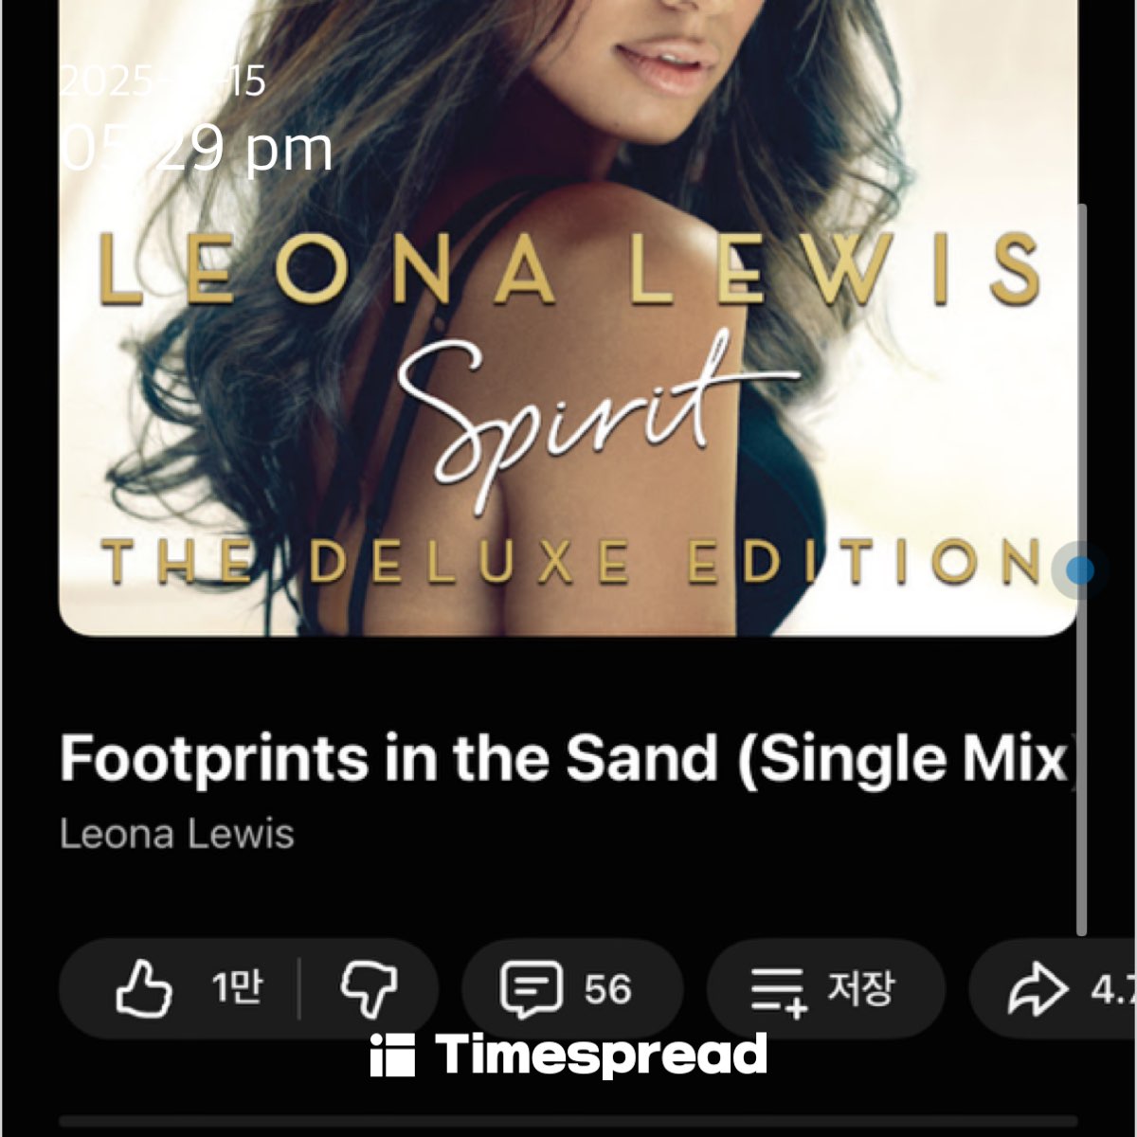Click the 56 comment count
The width and height of the screenshot is (1137, 1137).
pos(607,990)
